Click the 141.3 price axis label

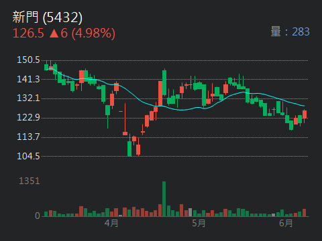coord(28,79)
